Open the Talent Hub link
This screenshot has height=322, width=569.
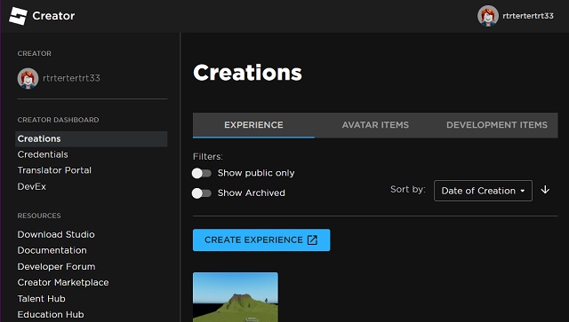point(42,299)
